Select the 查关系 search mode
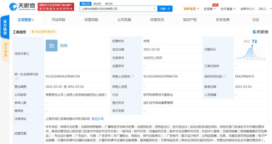Screen dimensions: 272x144 point(109,4)
